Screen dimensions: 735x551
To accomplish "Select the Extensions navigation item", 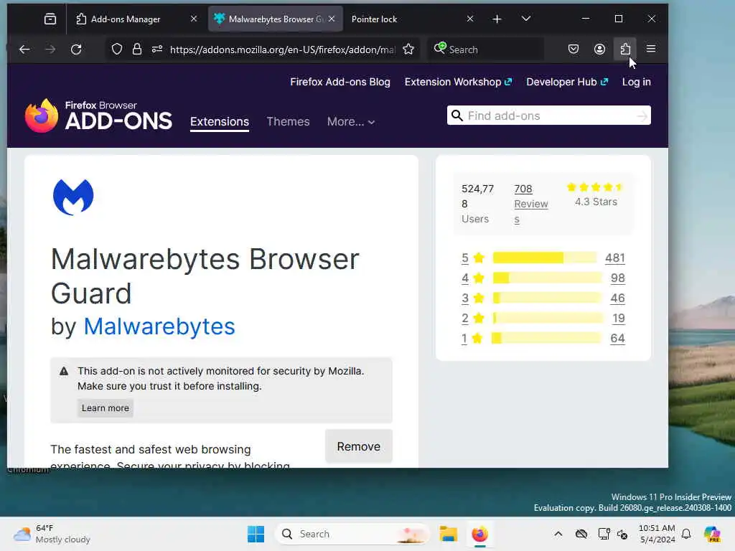I will coord(220,122).
